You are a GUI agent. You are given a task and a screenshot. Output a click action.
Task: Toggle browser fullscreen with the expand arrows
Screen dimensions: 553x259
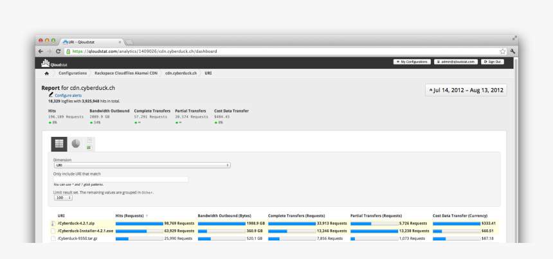(x=514, y=38)
